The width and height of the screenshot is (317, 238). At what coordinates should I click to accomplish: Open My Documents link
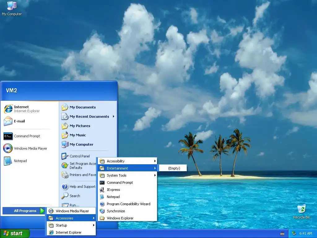pos(83,107)
